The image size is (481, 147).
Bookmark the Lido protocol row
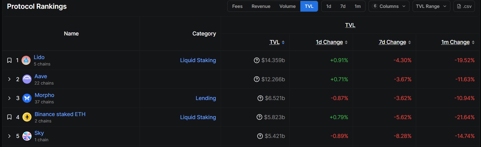pyautogui.click(x=9, y=60)
